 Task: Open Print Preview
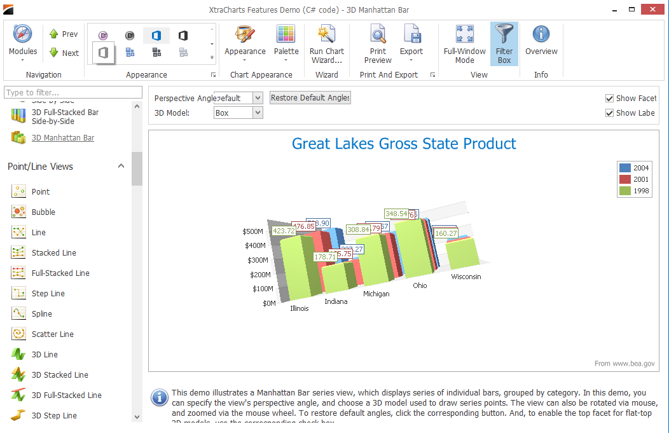tap(378, 45)
